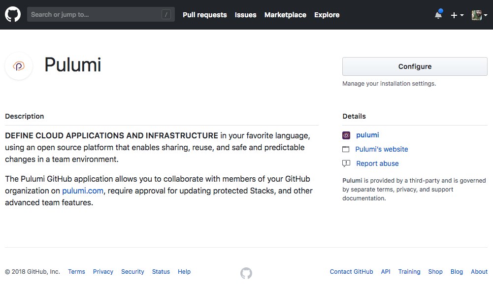Visit the Shop footer link
Viewport: 493px width, 290px height.
click(435, 271)
